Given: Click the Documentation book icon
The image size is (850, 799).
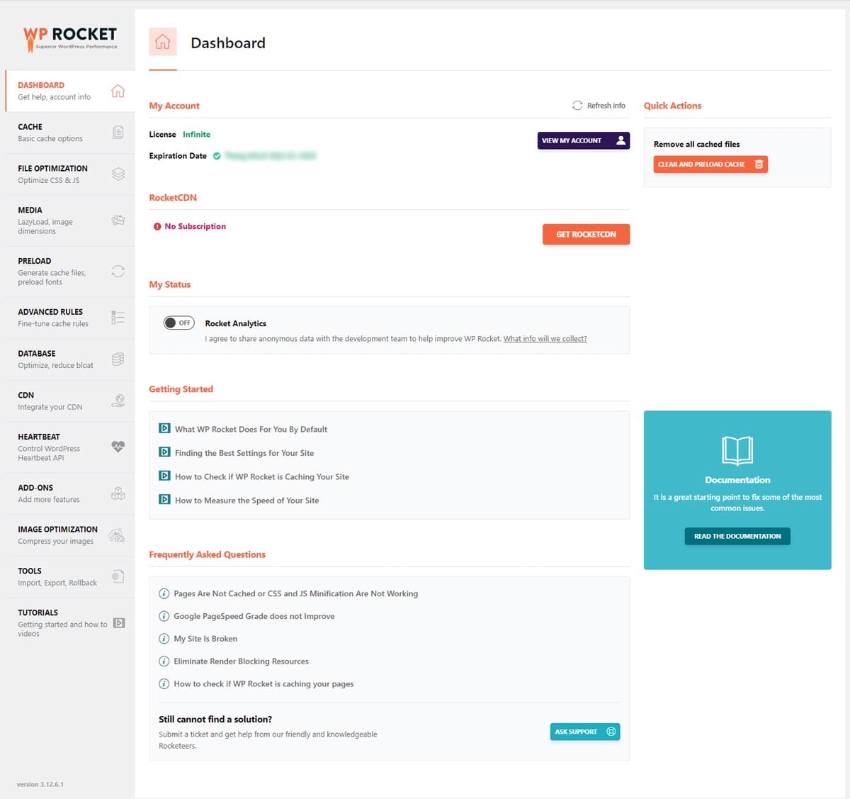Looking at the screenshot, I should (x=737, y=450).
